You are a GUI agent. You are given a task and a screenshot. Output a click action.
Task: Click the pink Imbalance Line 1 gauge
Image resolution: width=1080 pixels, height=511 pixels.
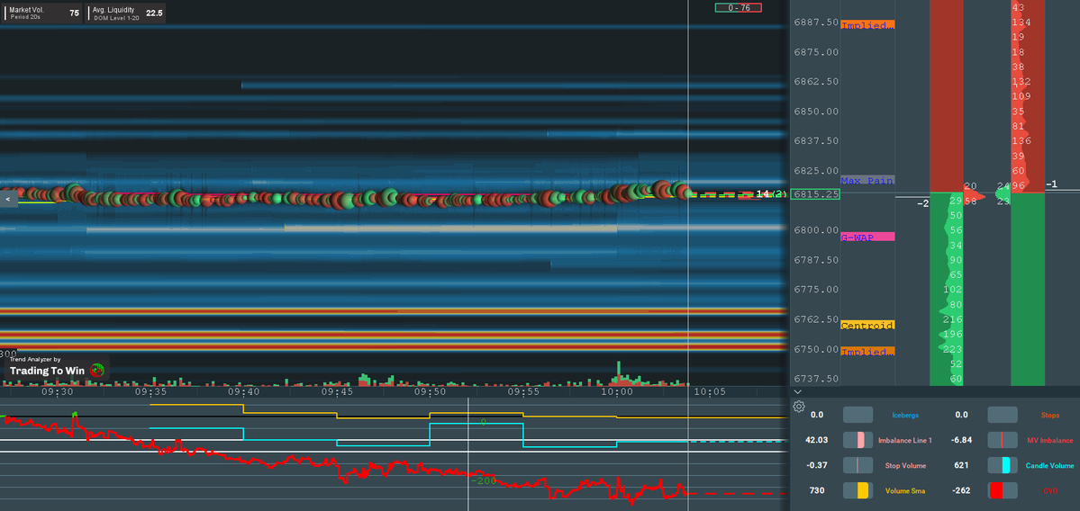[x=858, y=440]
